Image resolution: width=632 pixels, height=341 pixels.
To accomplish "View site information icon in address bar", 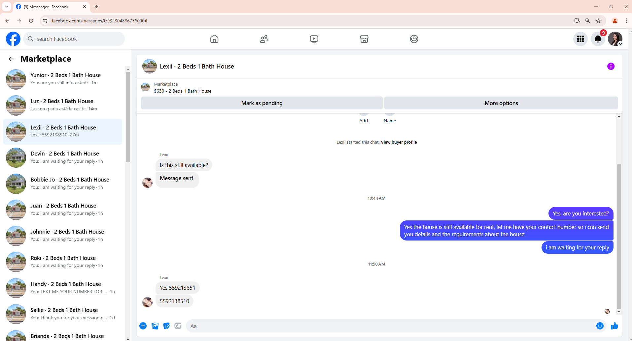I will click(45, 21).
